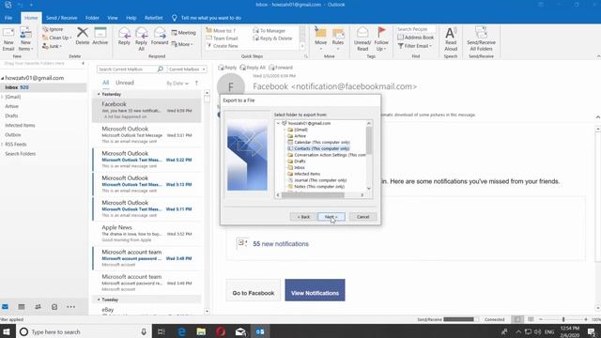Viewport: 601px width, 338px height.
Task: Switch to People view in navigation bar
Action: [38, 307]
